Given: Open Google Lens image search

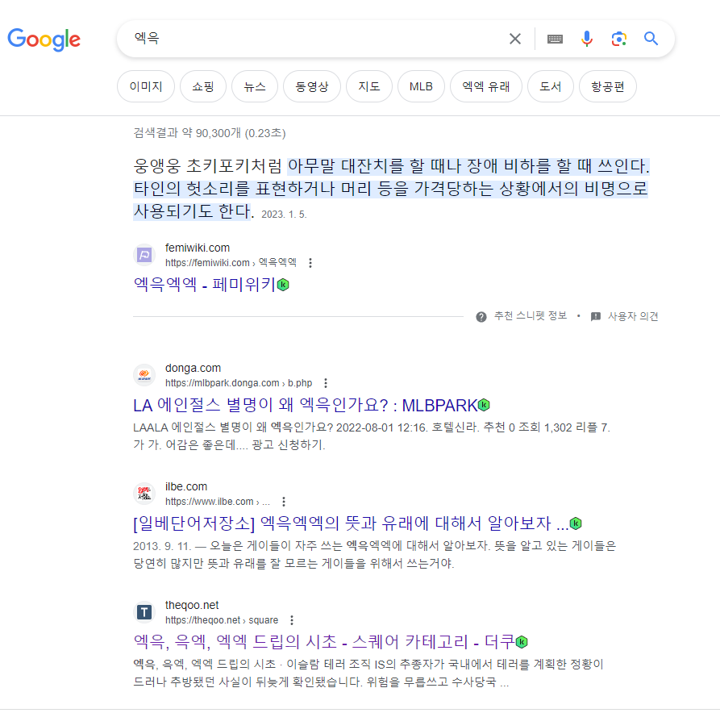Looking at the screenshot, I should [x=619, y=39].
